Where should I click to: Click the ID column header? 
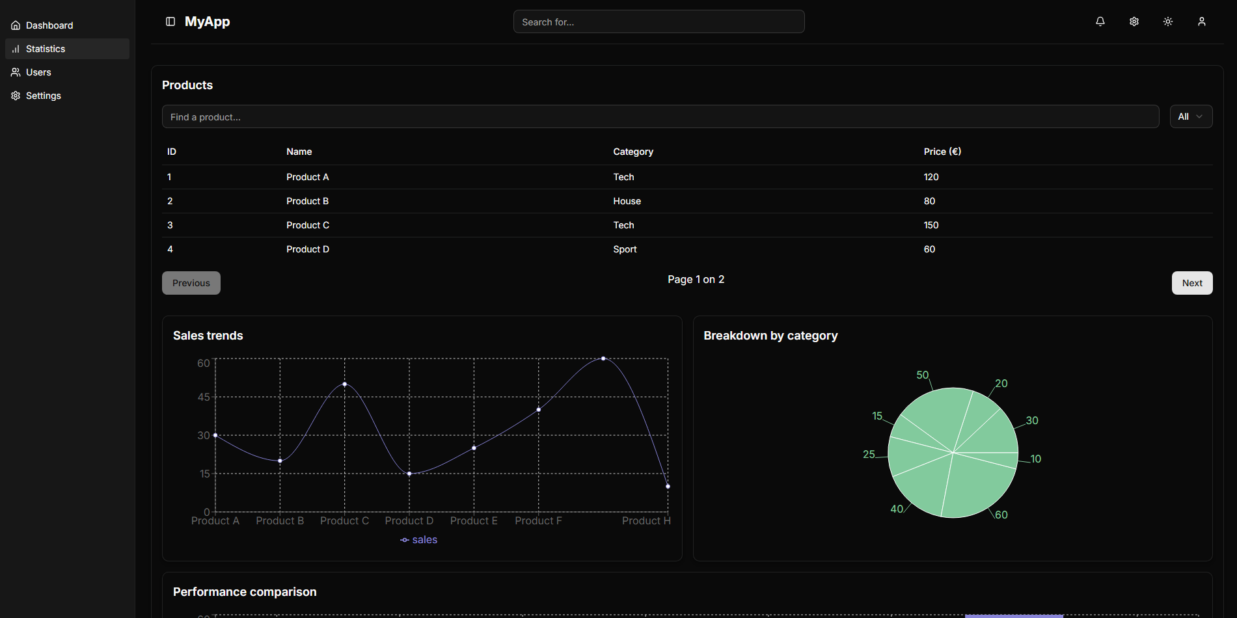click(x=172, y=152)
